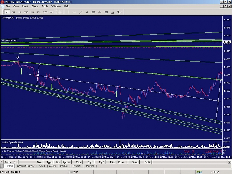Select the trendline drawing tool
The width and height of the screenshot is (232, 174).
tap(81, 12)
